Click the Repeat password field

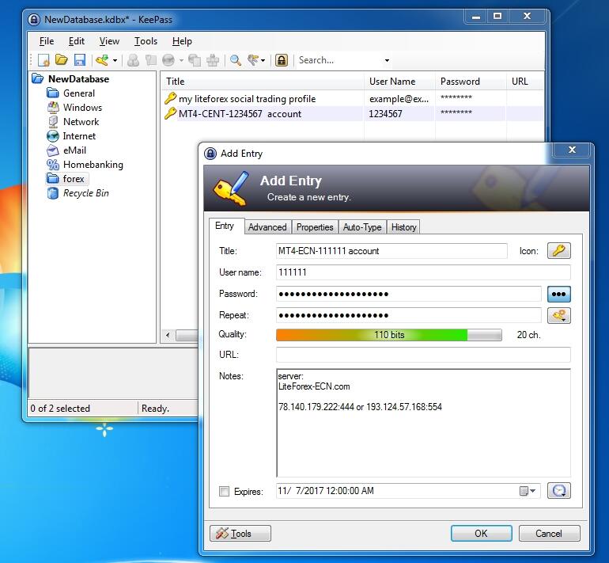pos(409,315)
